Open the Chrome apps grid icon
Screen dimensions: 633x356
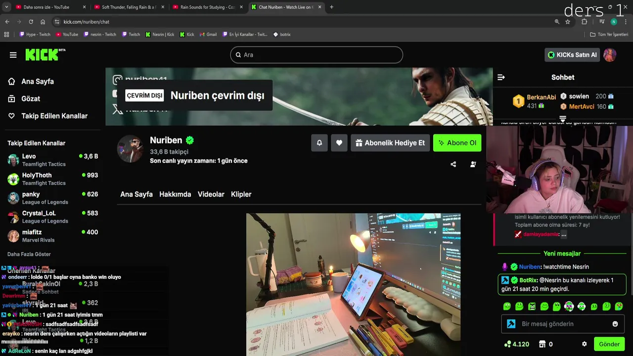pos(6,35)
